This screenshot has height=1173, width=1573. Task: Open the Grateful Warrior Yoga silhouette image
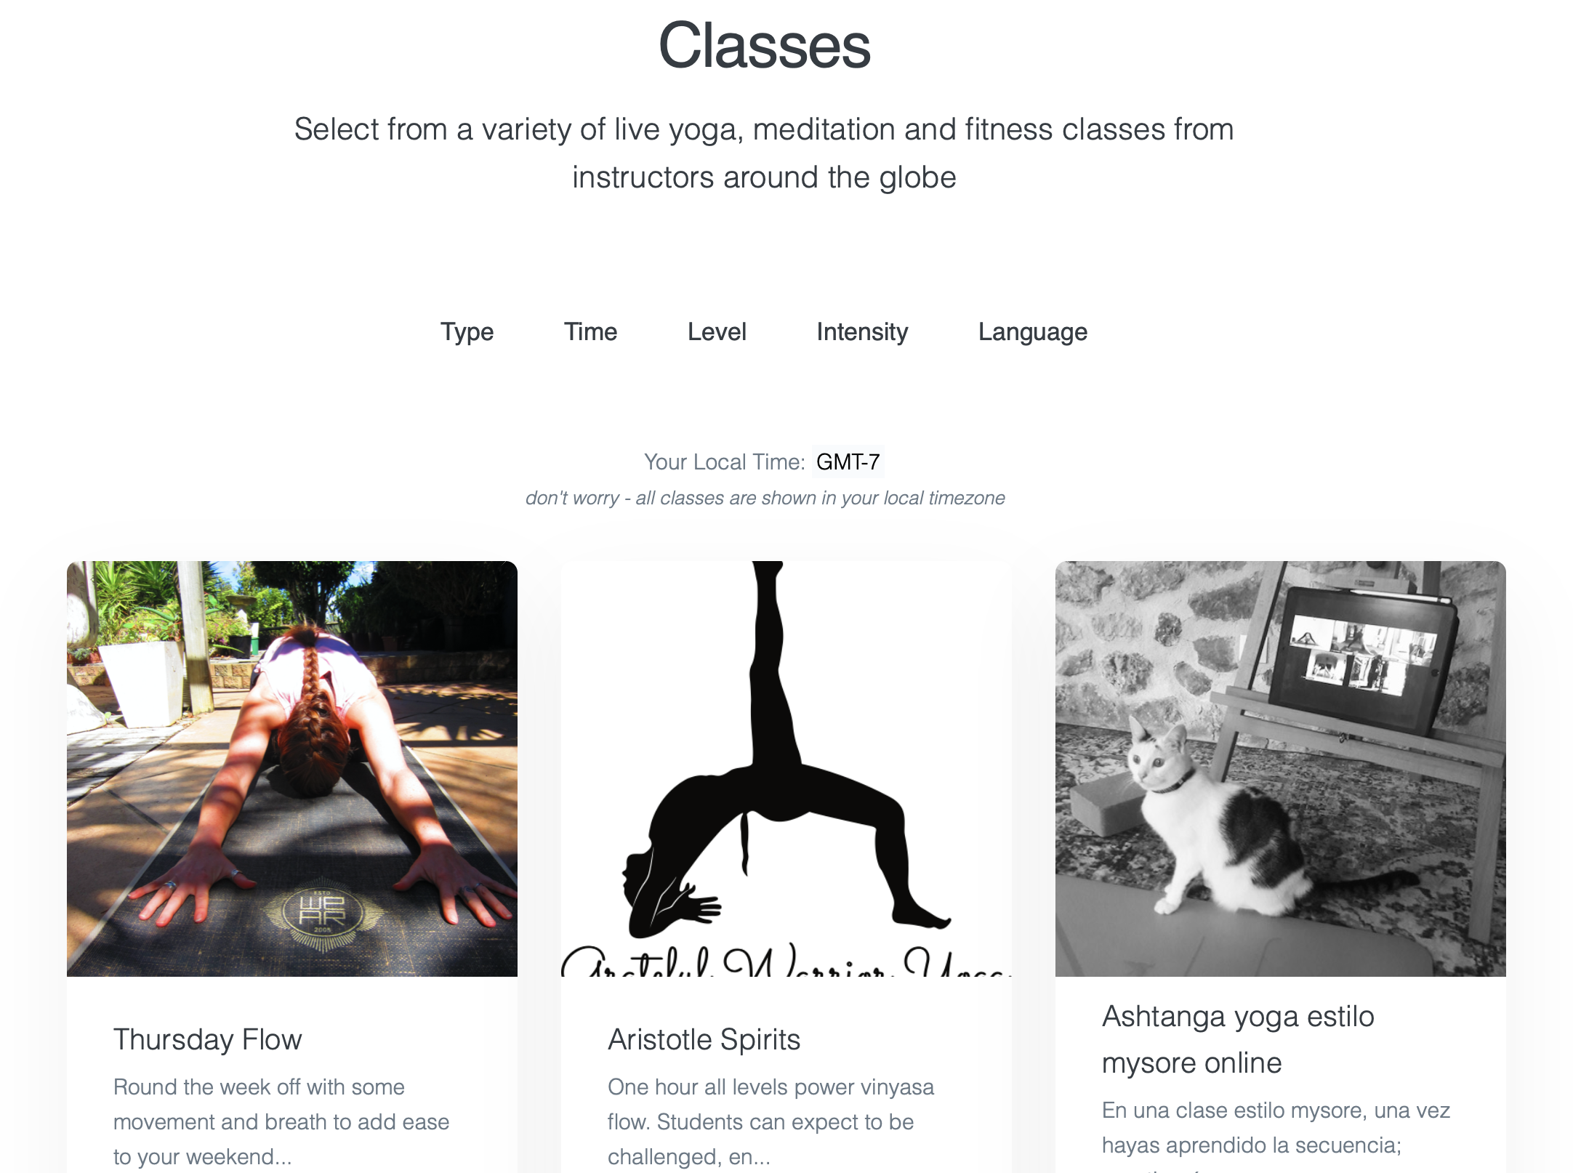786,768
